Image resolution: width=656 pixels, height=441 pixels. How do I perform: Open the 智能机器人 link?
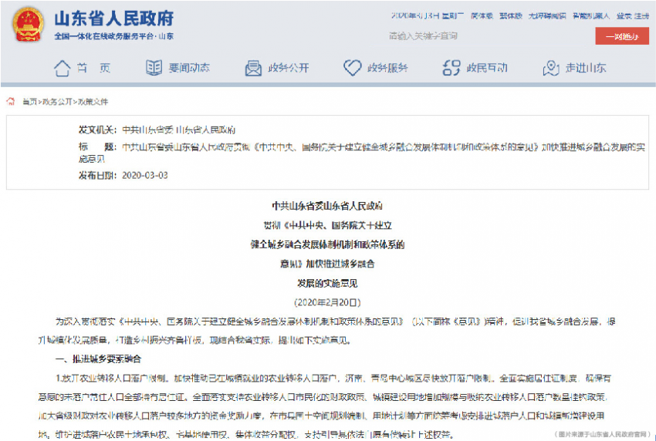[591, 16]
